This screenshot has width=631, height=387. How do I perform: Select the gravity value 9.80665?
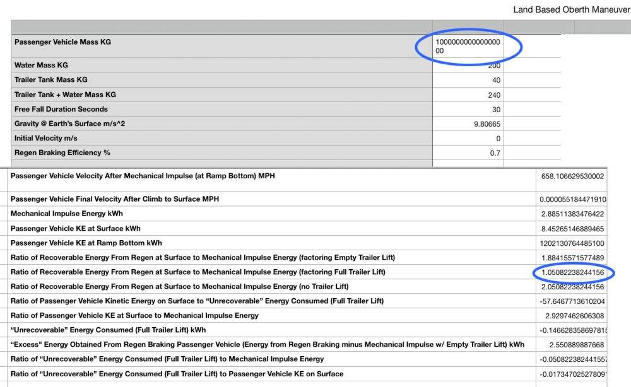(x=487, y=124)
